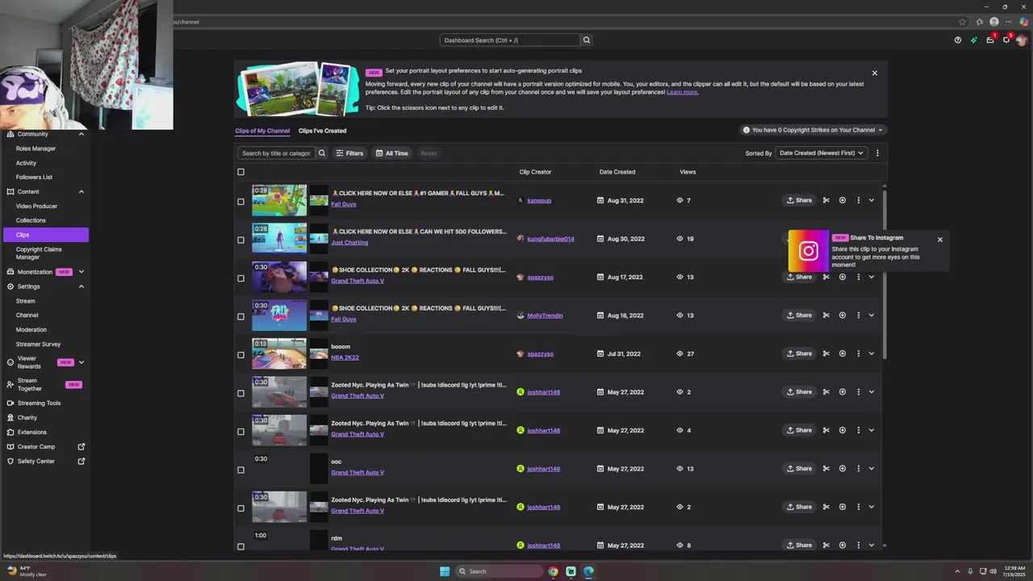Close the portrait layout preferences banner
1033x581 pixels.
point(874,73)
